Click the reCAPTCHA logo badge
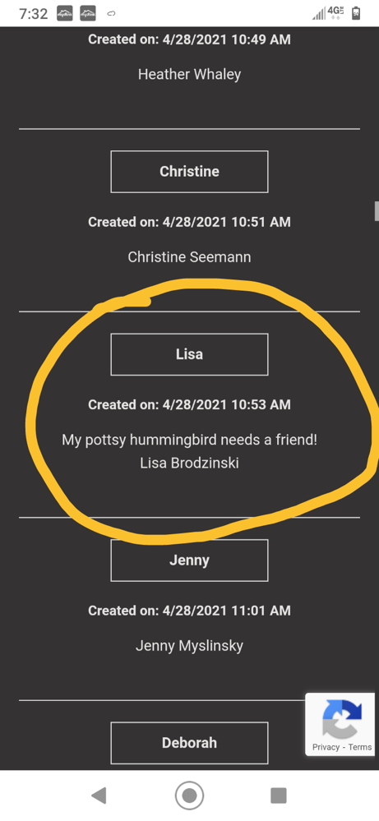379x821 pixels. (x=341, y=718)
